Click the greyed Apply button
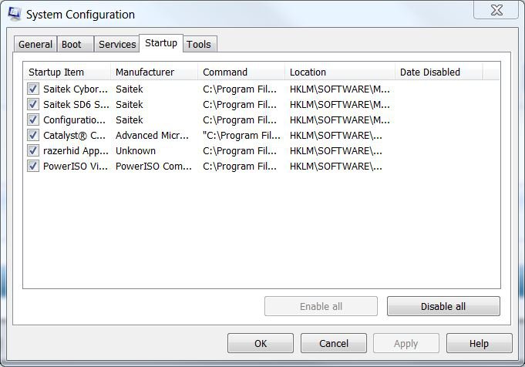Image resolution: width=525 pixels, height=367 pixels. click(406, 343)
